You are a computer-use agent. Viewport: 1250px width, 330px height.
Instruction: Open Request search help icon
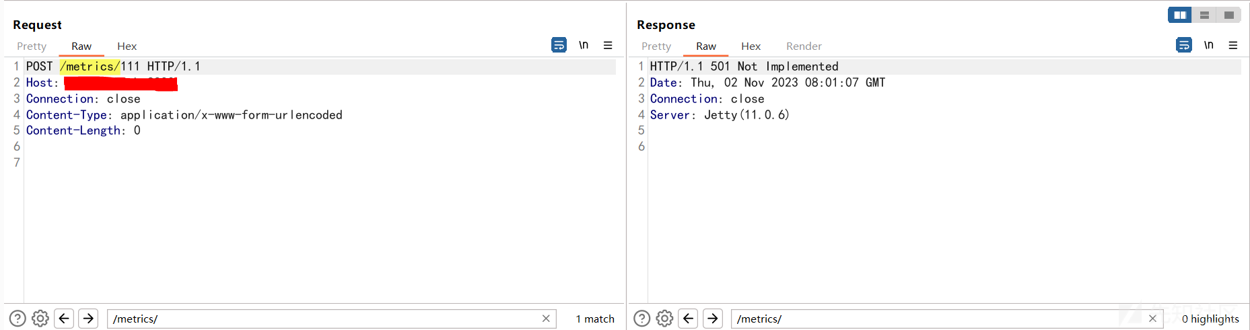tap(18, 319)
